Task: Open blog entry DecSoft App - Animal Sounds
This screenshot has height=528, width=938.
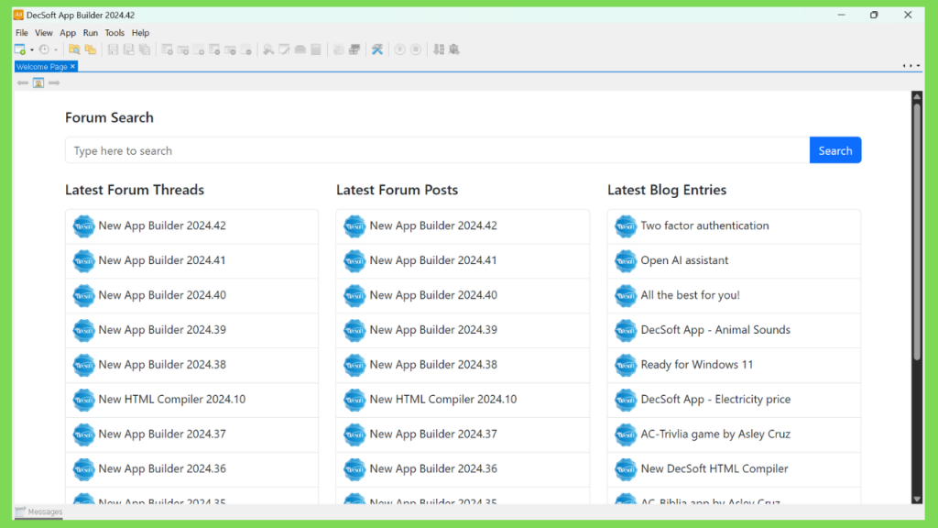Action: [x=715, y=330]
